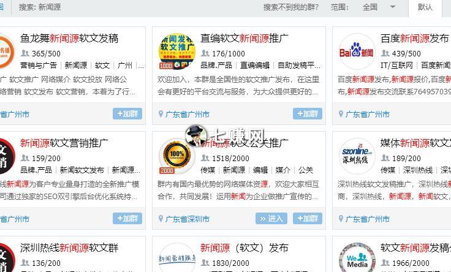Click members icon beside 1966/2000
Image resolution: width=451 pixels, height=272 pixels.
point(385,263)
